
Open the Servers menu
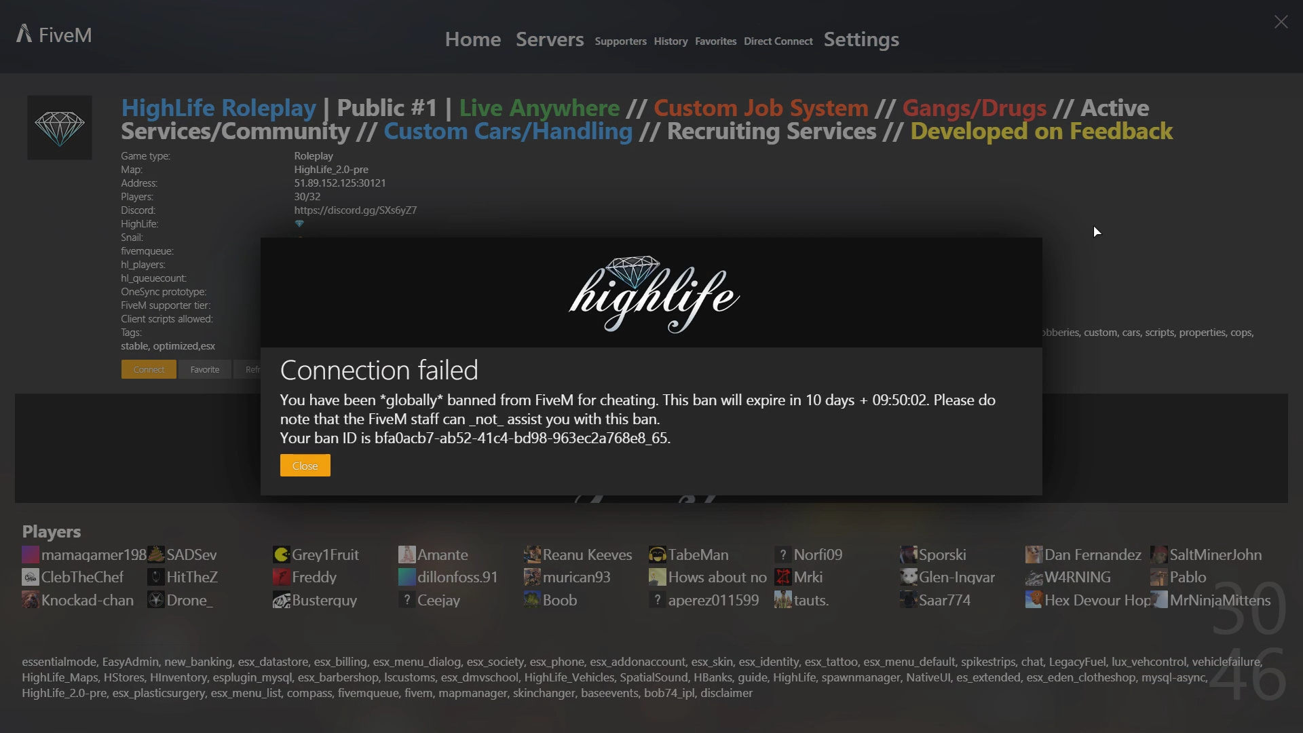pyautogui.click(x=549, y=39)
